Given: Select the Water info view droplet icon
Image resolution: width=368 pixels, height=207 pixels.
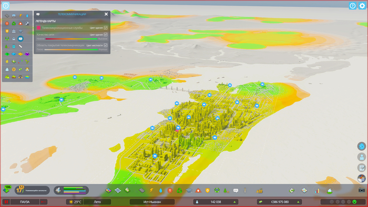Looking at the screenshot, I should click(27, 16).
